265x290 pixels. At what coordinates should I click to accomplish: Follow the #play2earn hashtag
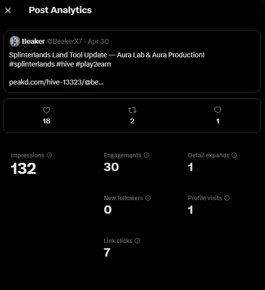click(x=93, y=64)
